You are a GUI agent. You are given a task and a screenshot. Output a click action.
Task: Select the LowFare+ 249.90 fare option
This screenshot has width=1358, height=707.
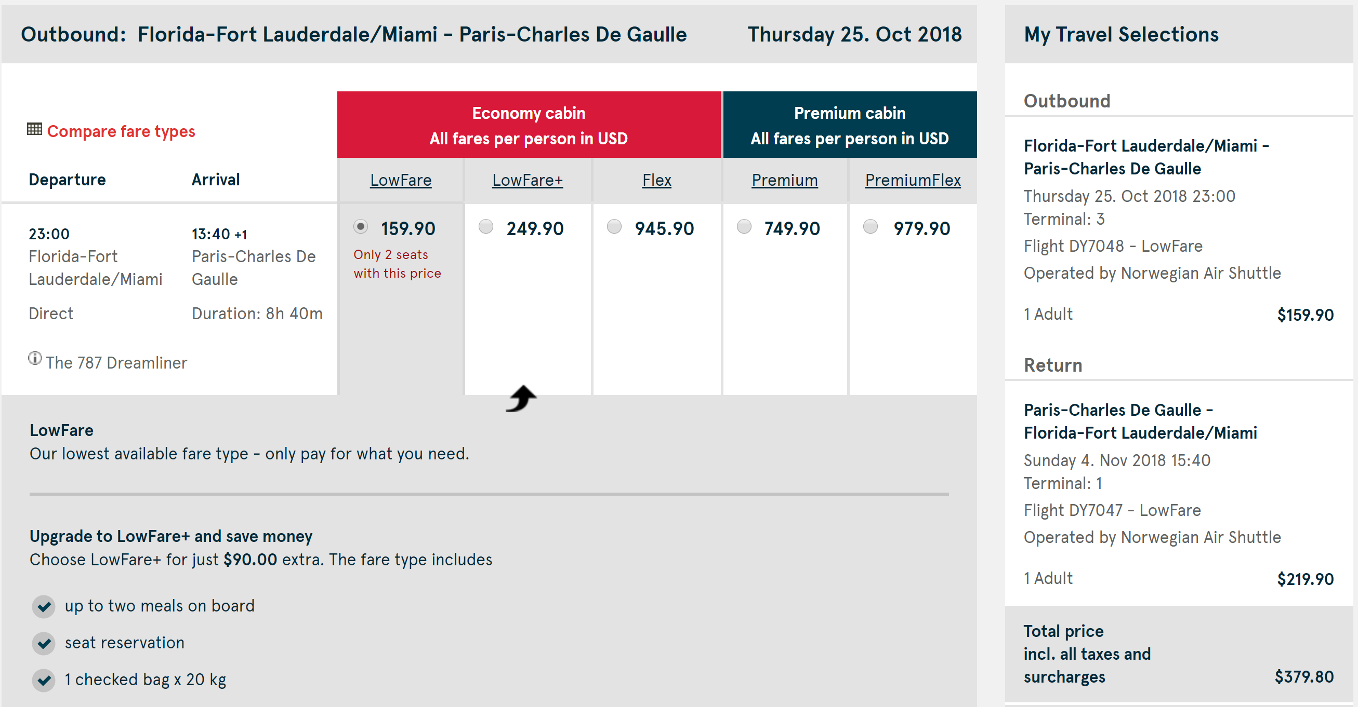coord(485,227)
